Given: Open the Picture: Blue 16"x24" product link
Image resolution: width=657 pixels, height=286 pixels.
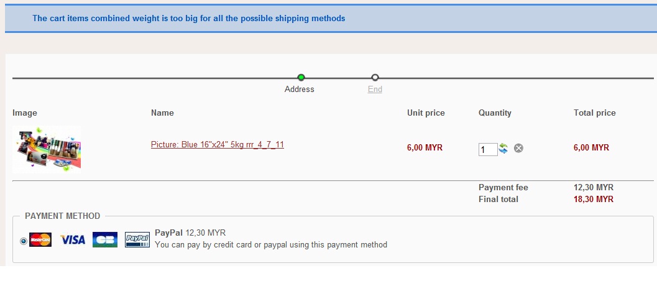Looking at the screenshot, I should pos(218,145).
